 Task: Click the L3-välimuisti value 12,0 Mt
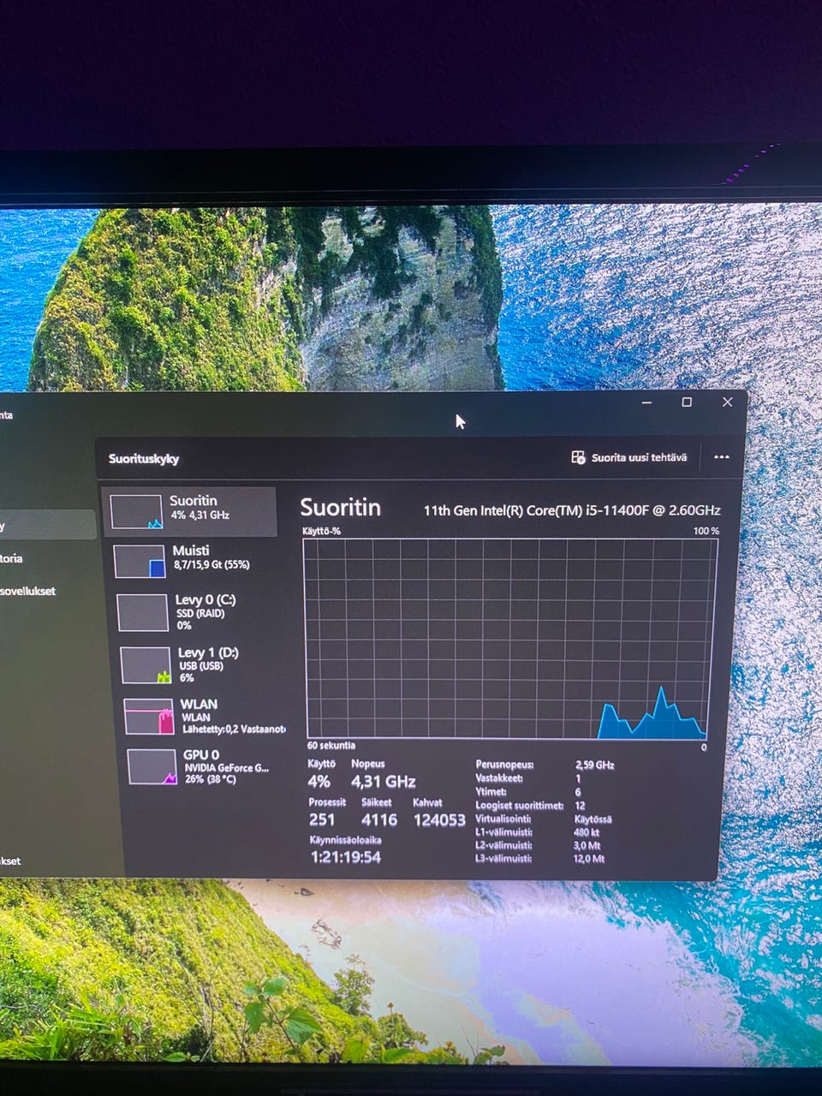point(589,858)
